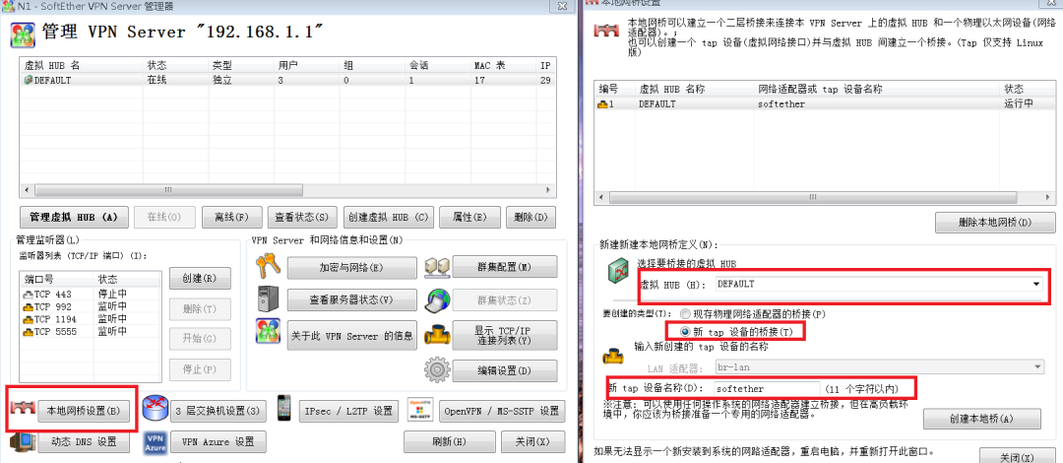Click the globe icon beside 群集状态
This screenshot has width=1063, height=463.
pos(437,300)
